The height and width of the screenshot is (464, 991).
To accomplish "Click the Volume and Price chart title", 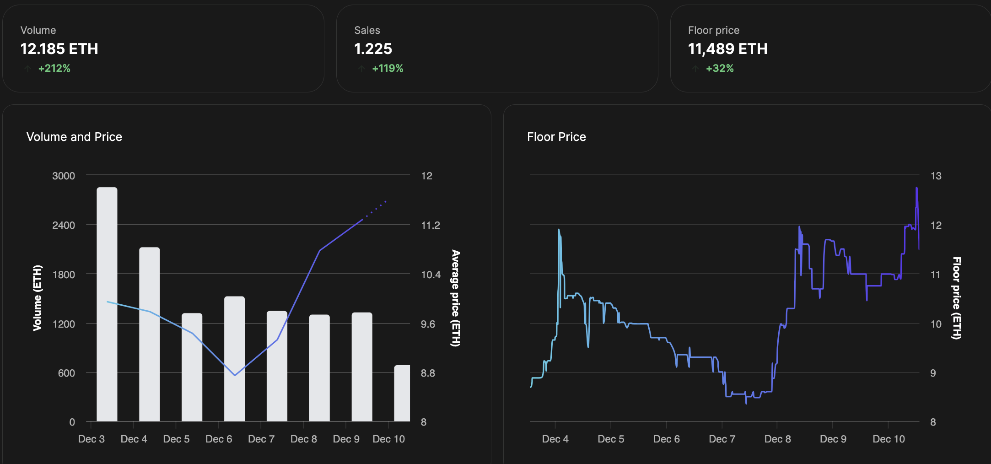I will (x=74, y=137).
